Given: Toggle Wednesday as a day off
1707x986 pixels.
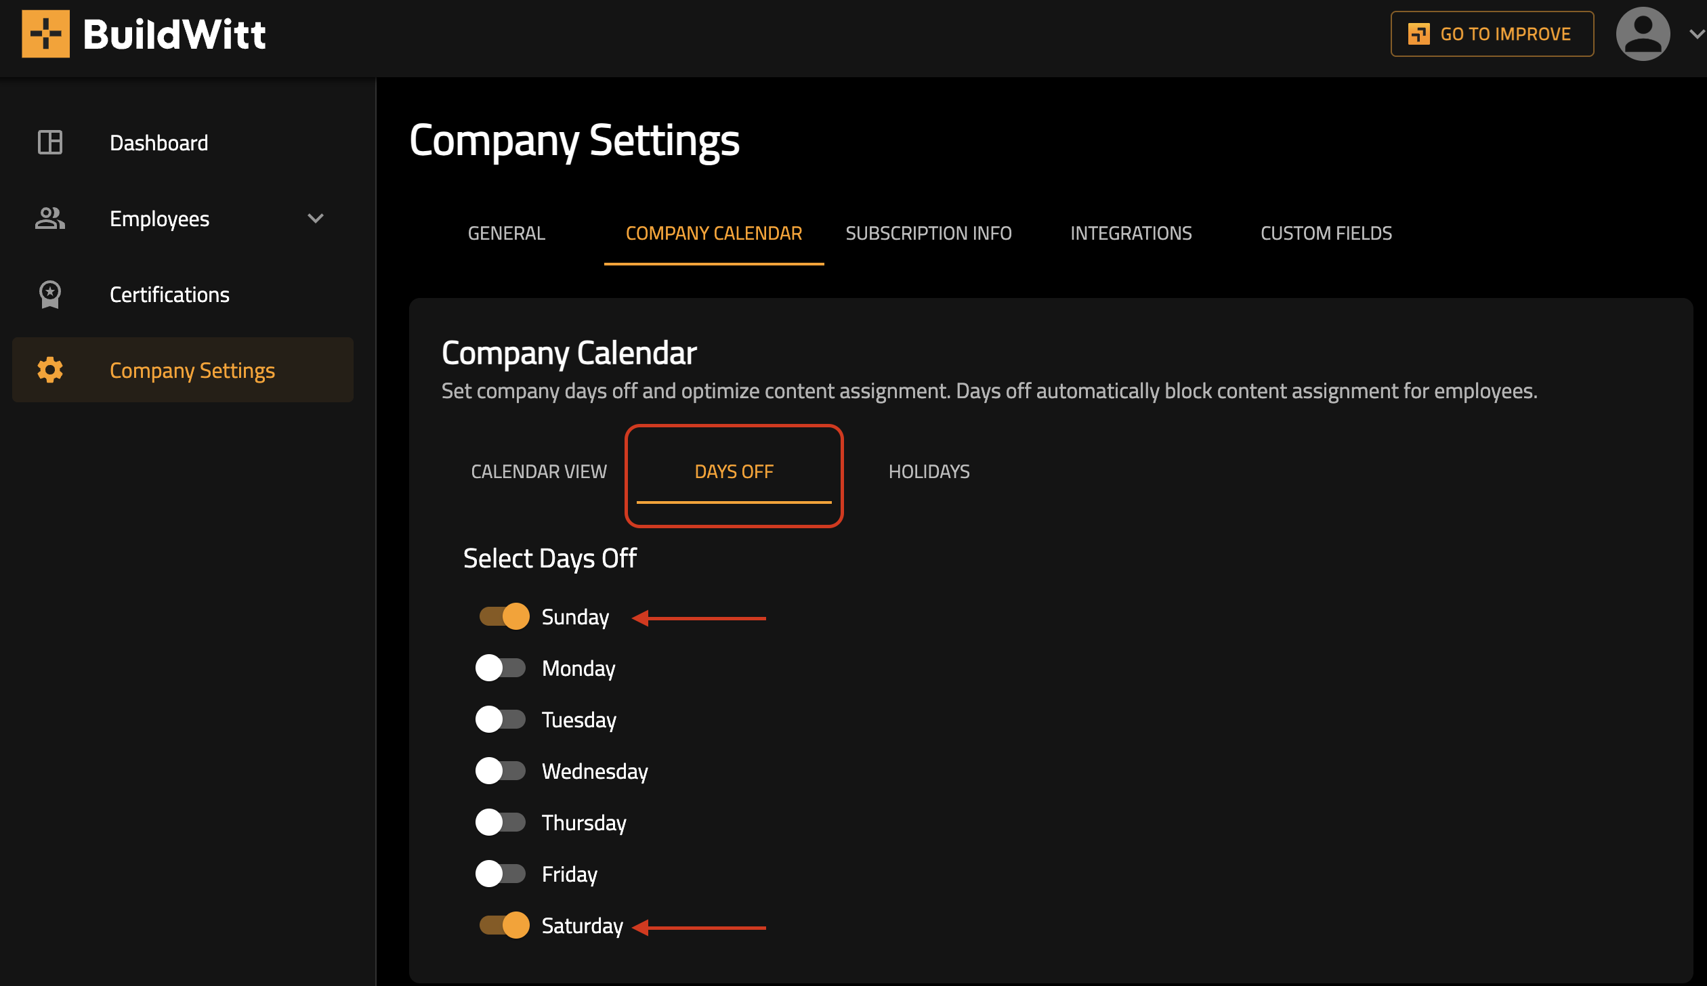Looking at the screenshot, I should (x=501, y=771).
